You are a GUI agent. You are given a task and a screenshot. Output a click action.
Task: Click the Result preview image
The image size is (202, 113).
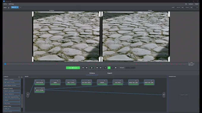pyautogui.click(x=135, y=37)
